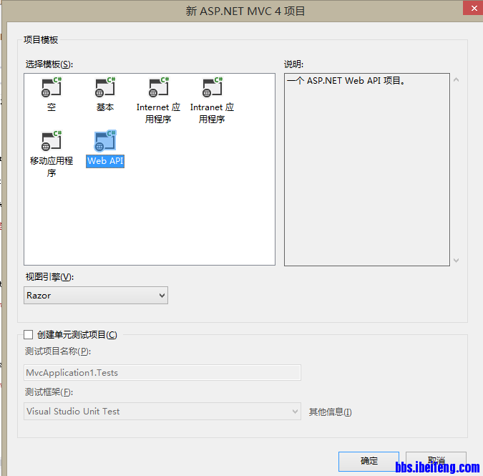Click the 选择模板(S) label
483x476 pixels.
click(49, 64)
